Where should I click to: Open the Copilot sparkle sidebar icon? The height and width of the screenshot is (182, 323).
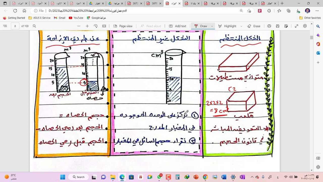318,35
